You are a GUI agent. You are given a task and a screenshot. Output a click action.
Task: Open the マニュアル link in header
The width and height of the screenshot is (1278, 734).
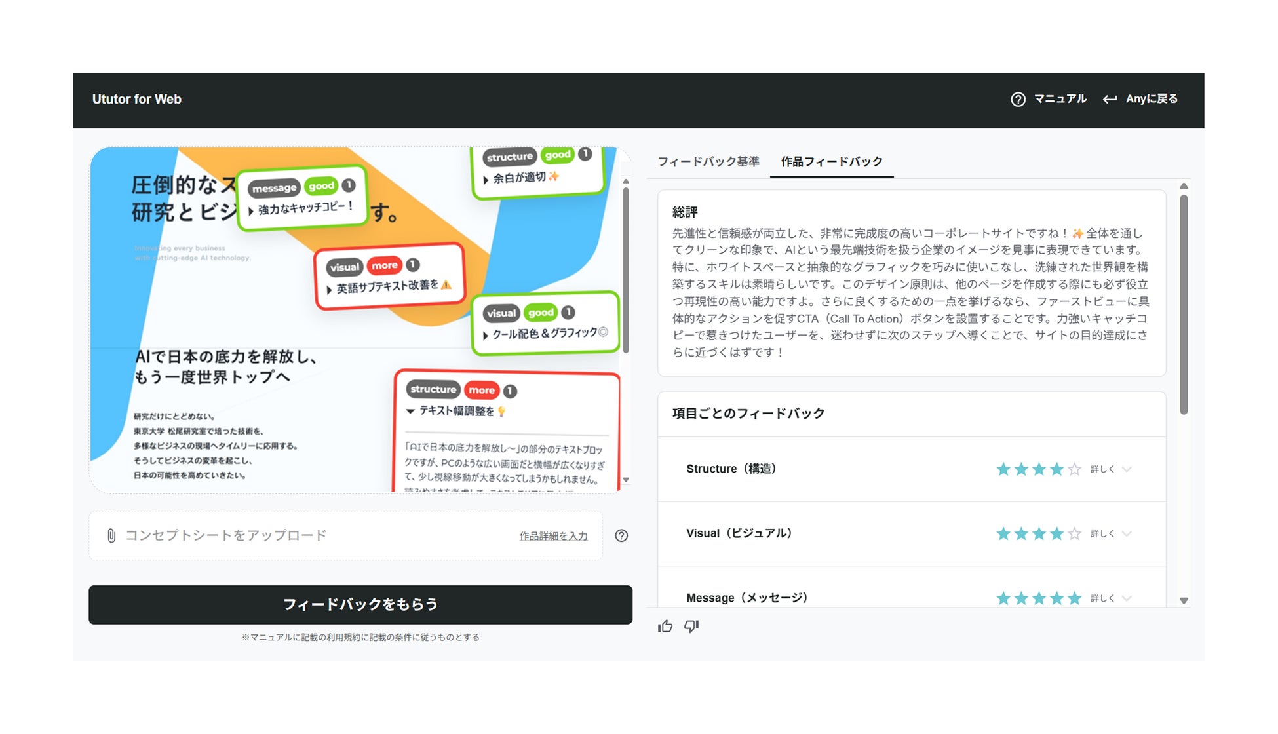click(x=1060, y=99)
